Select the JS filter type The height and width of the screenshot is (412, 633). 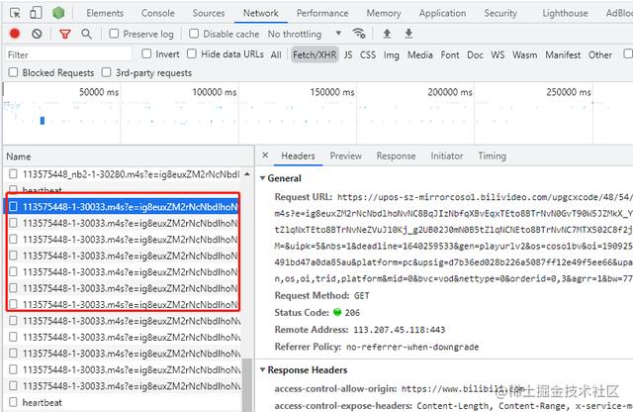click(348, 54)
